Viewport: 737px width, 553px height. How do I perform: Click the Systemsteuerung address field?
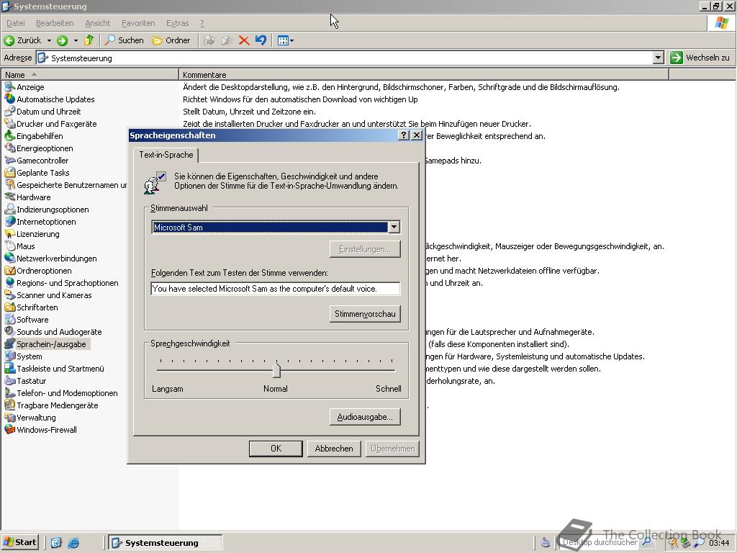tap(350, 58)
